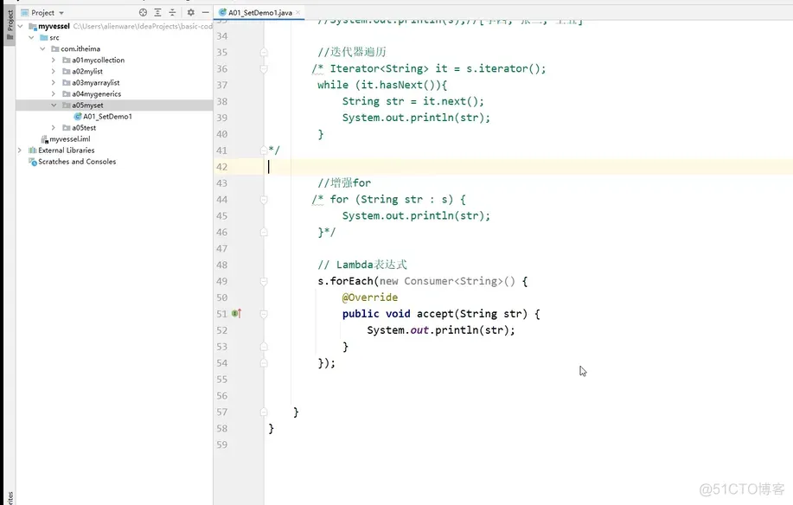
Task: Click line number 49 in the gutter
Action: click(222, 281)
